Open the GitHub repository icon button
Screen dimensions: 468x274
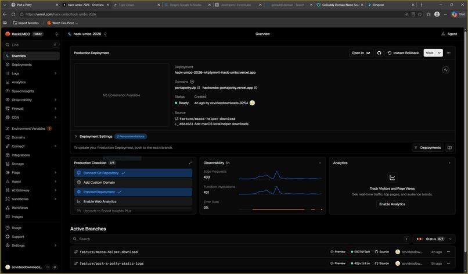coord(379,53)
